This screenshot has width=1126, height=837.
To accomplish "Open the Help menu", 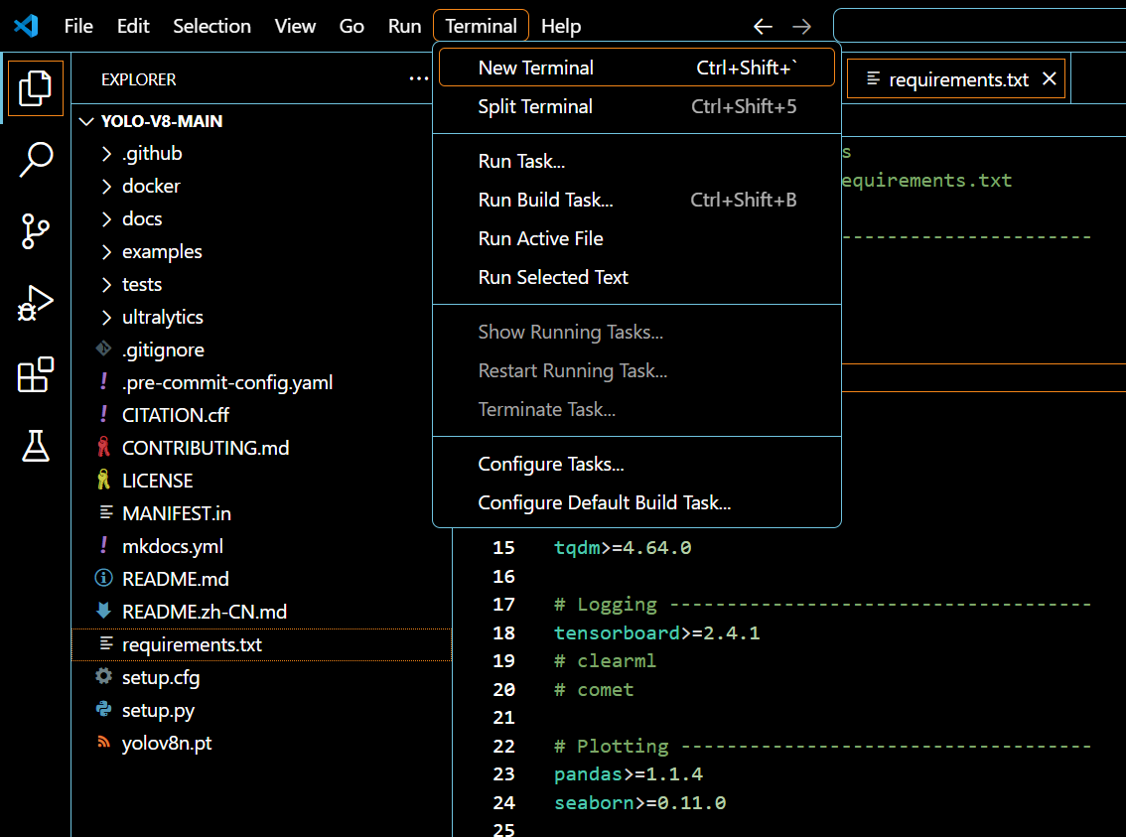I will [x=561, y=27].
